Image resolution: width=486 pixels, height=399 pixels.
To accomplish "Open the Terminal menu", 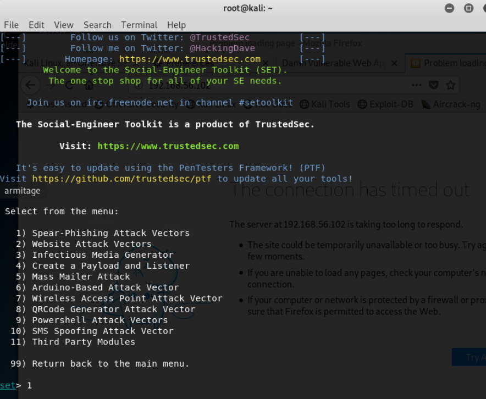I will [139, 25].
